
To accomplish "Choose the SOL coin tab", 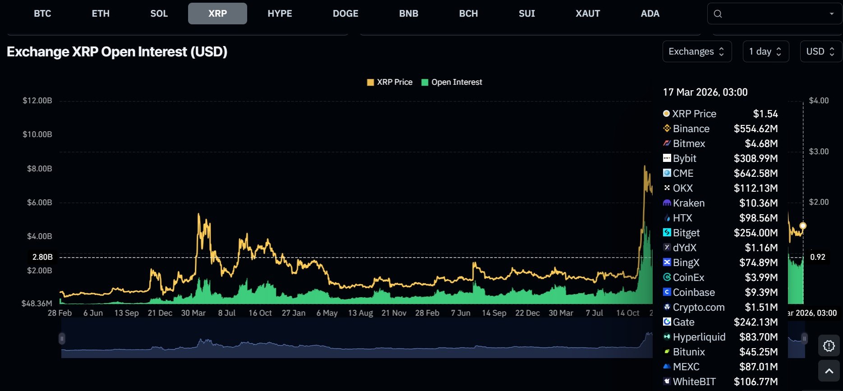I will (159, 14).
